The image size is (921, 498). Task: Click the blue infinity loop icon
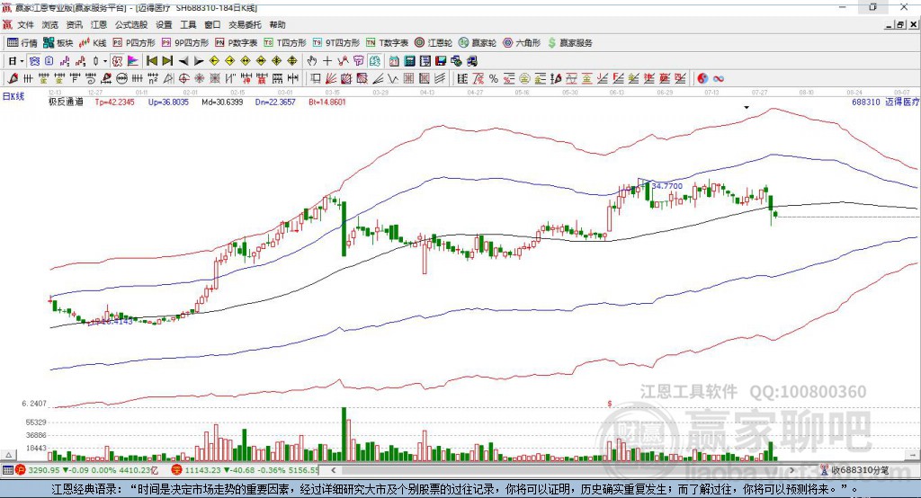pyautogui.click(x=718, y=78)
